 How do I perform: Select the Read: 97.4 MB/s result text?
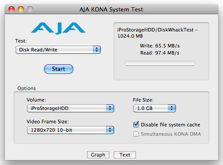pos(160,53)
